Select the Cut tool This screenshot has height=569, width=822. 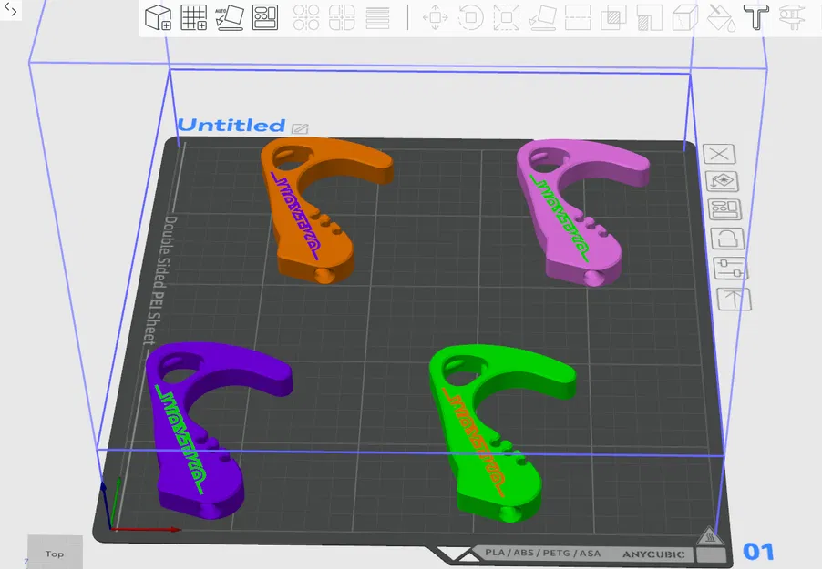pyautogui.click(x=578, y=17)
